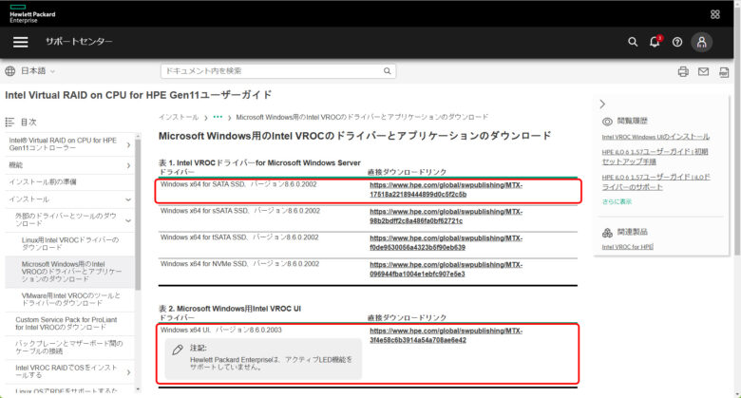Open インストール前の準備 in contents

(43, 182)
